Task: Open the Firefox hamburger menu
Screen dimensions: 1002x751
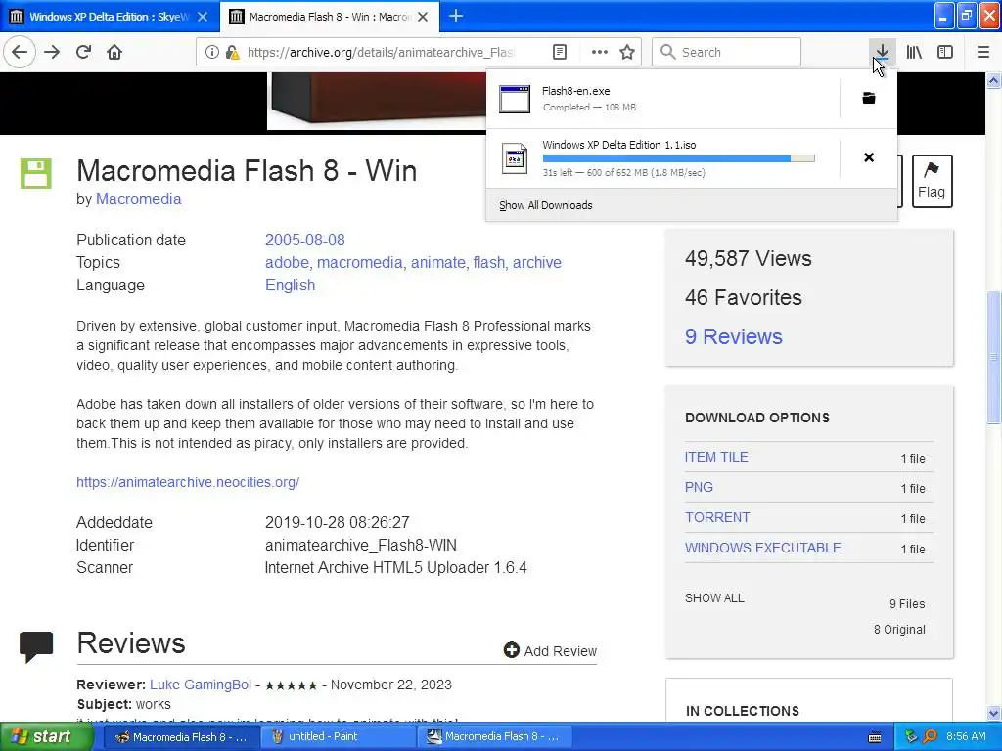Action: point(983,53)
